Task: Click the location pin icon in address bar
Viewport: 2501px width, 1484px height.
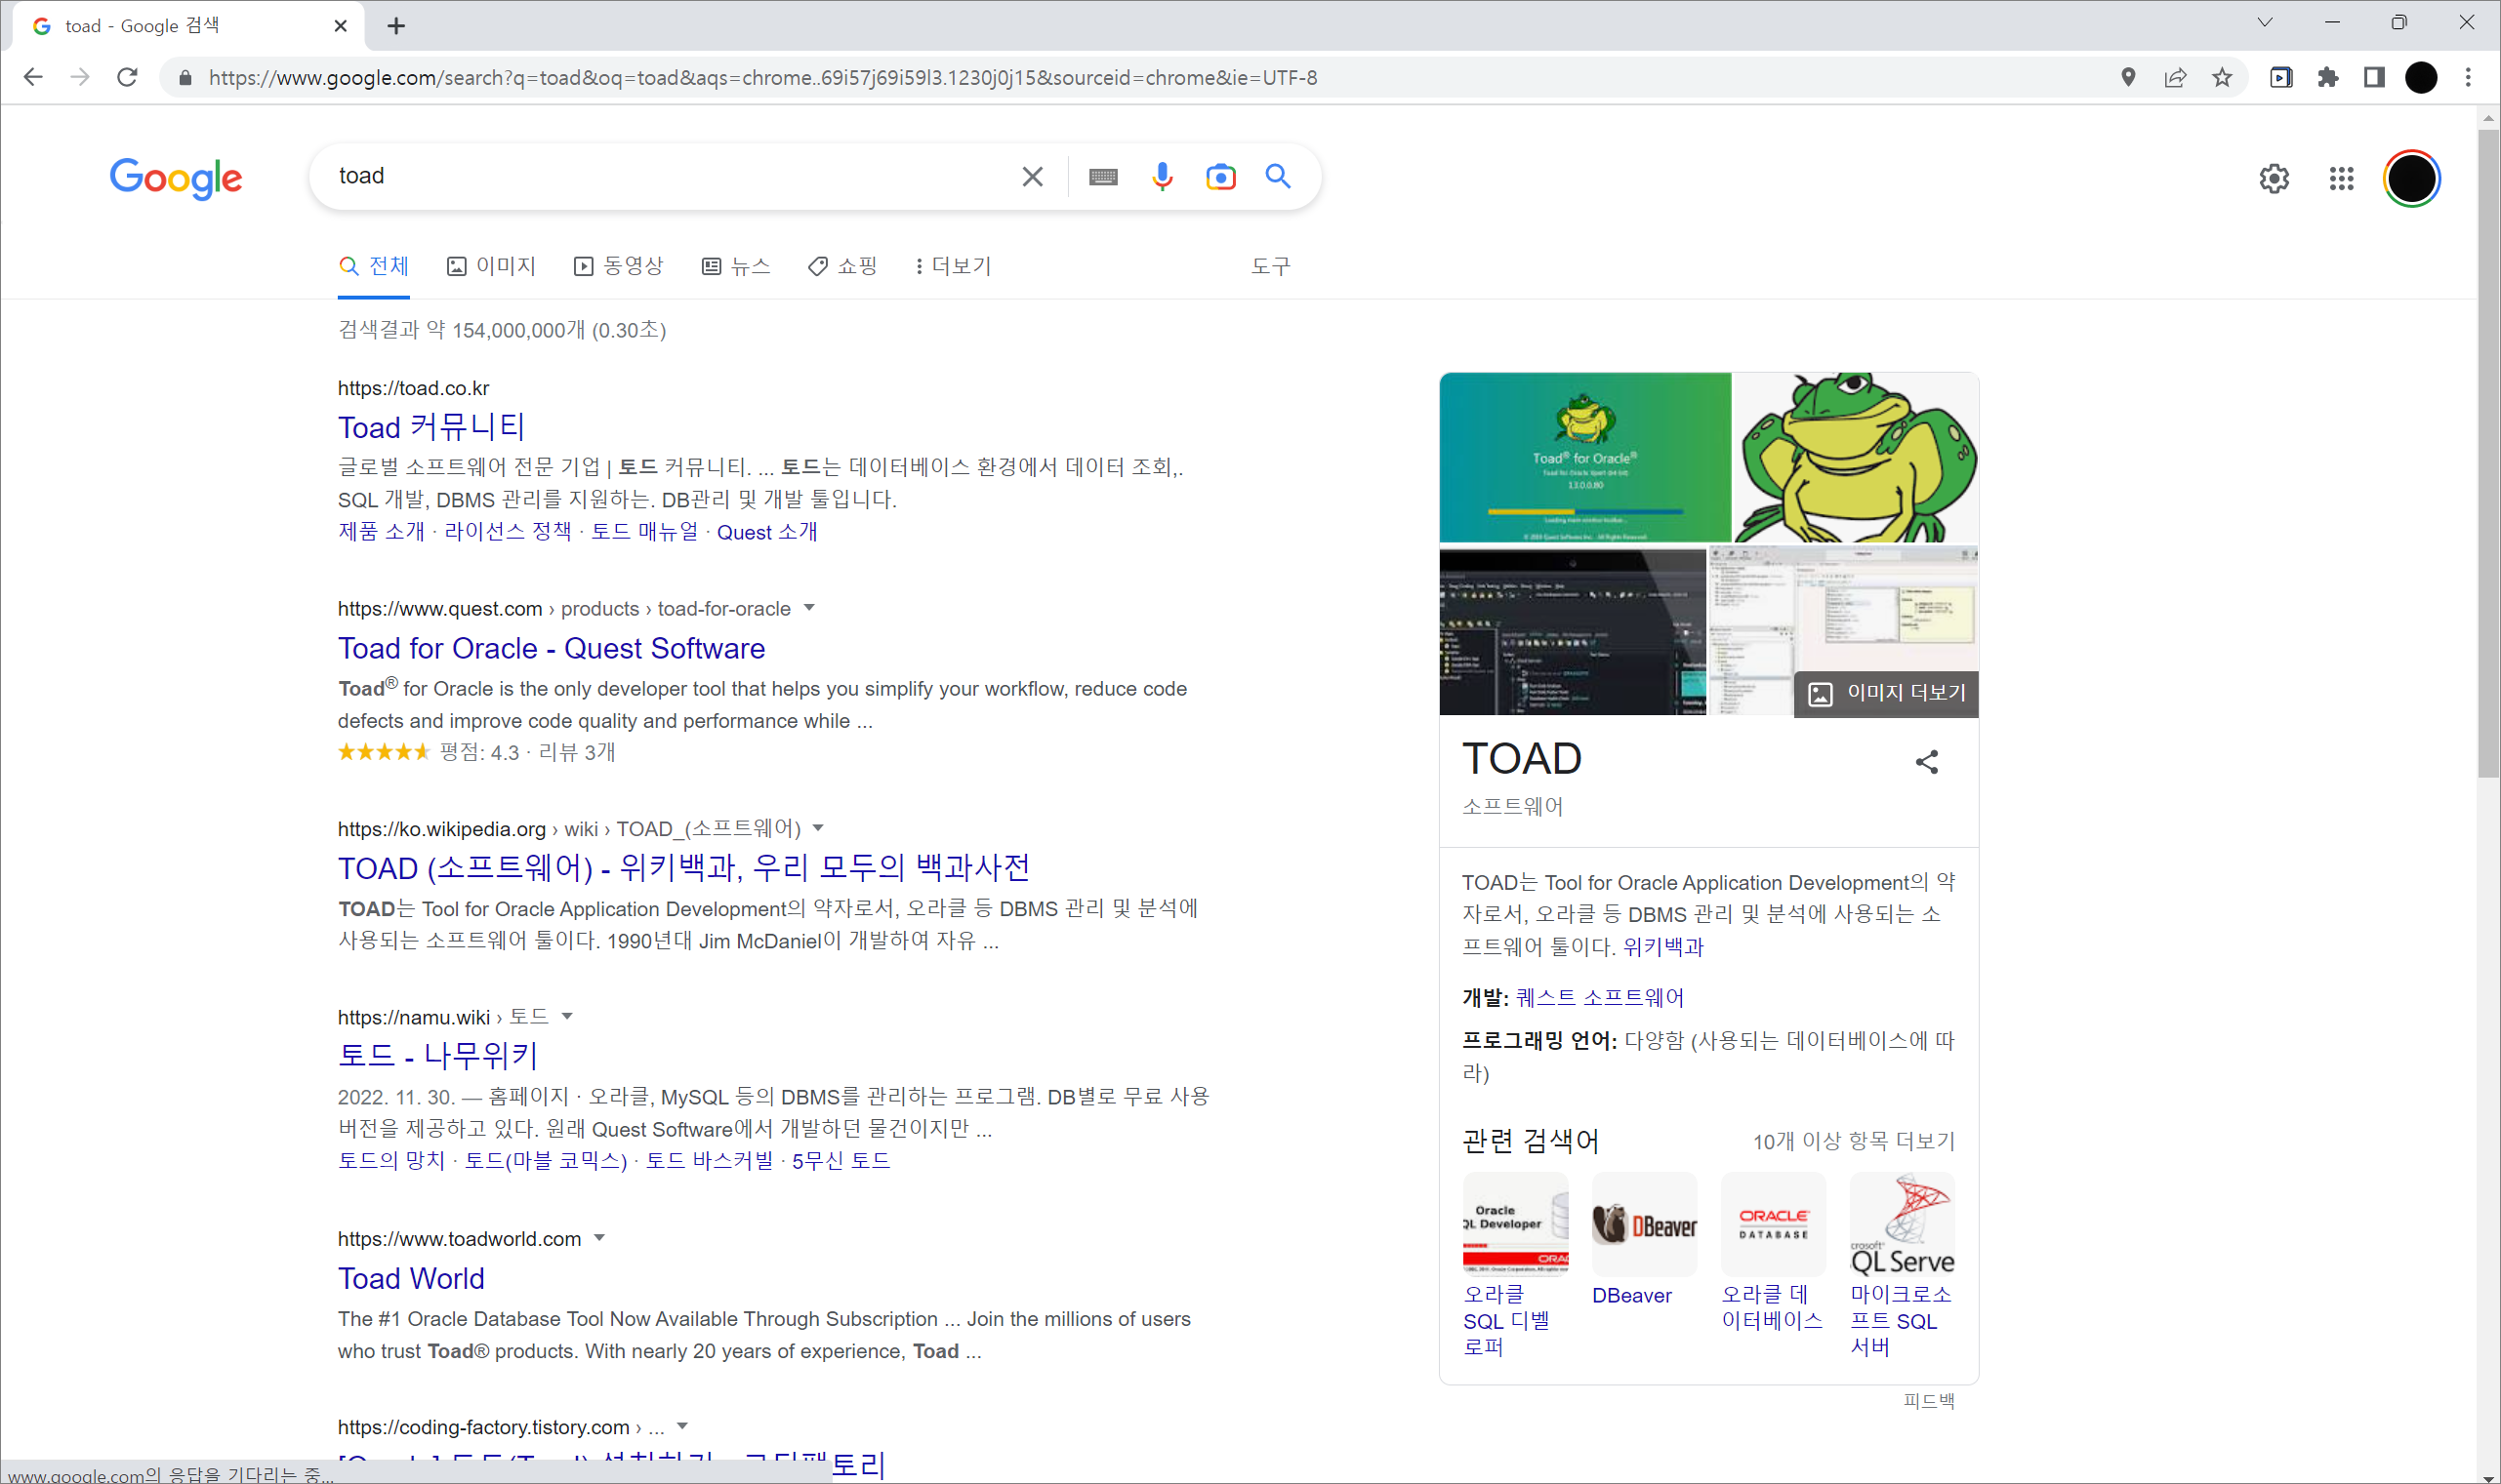Action: (2128, 77)
